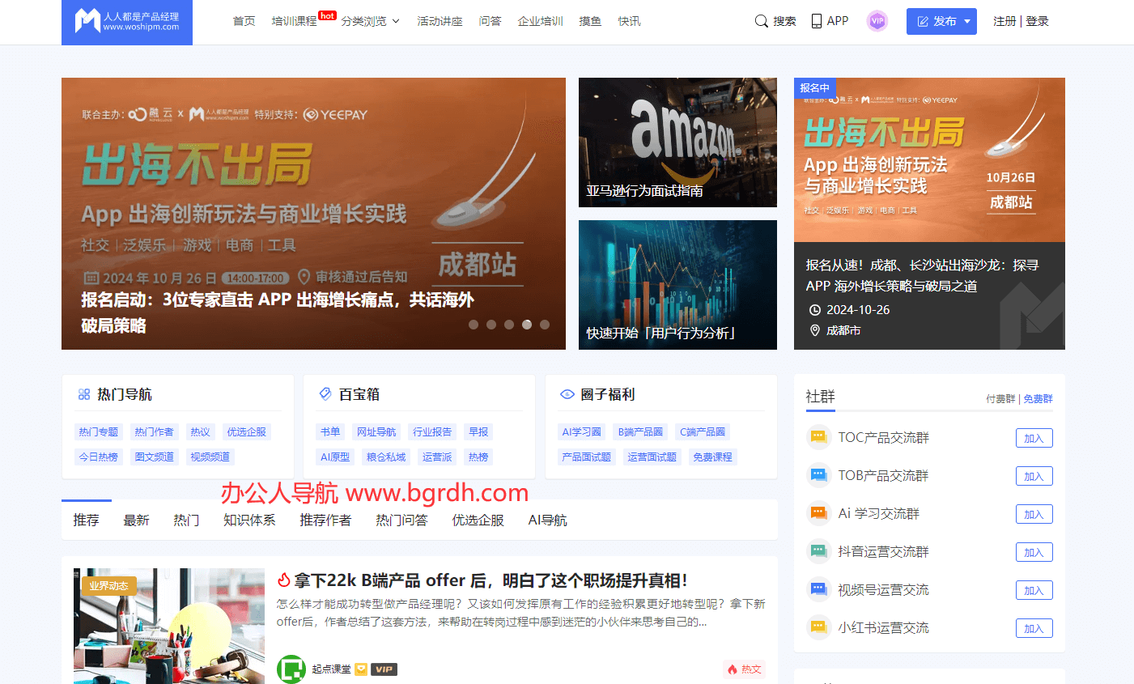The image size is (1134, 684).
Task: Open the search magnifier icon
Action: [761, 21]
